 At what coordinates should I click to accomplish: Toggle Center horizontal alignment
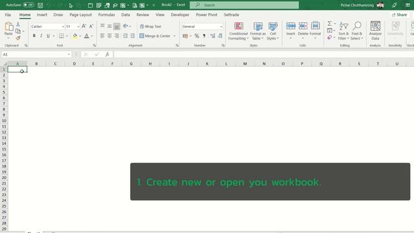click(109, 36)
